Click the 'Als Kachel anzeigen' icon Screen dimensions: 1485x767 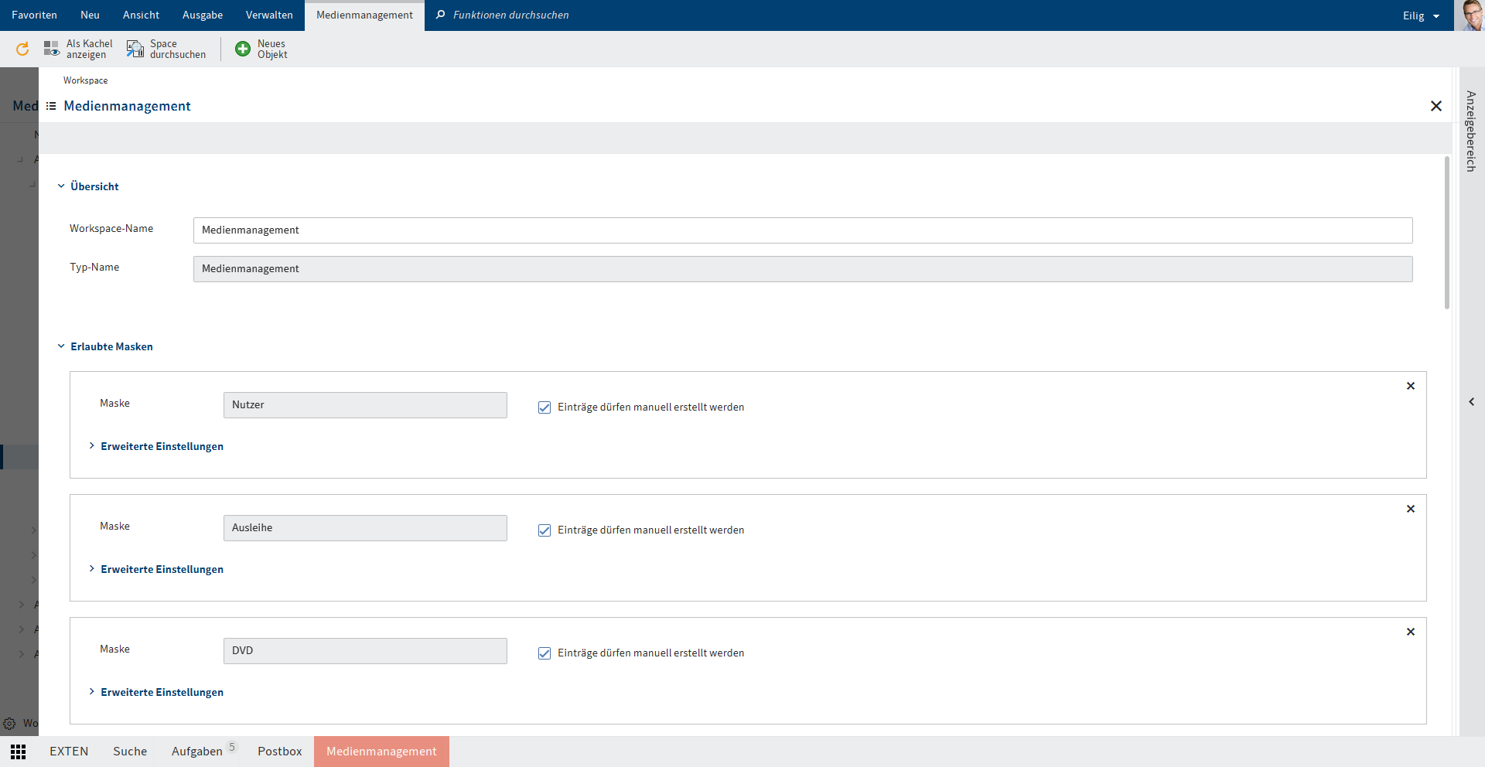[52, 48]
